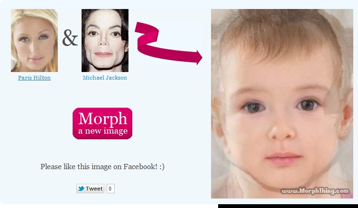Click the arrowhead of the pink arrow

click(x=198, y=57)
